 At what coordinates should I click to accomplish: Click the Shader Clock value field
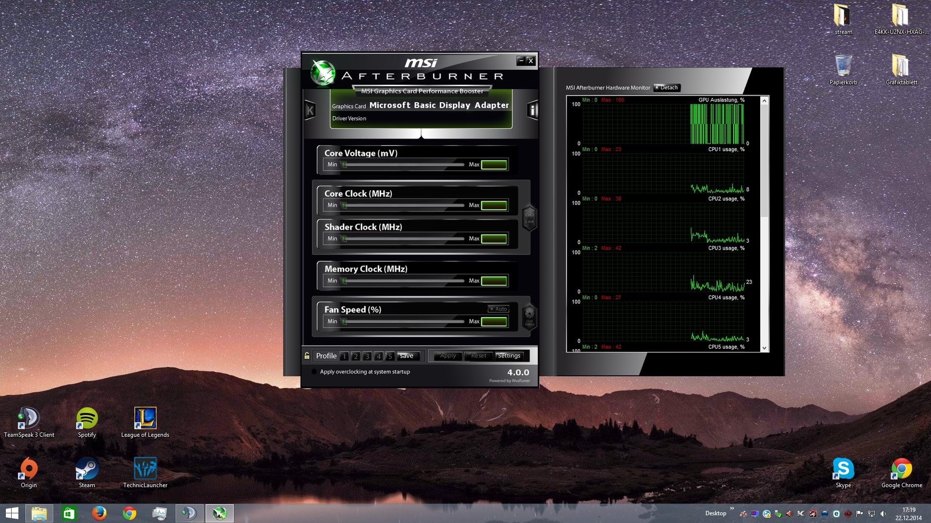coord(494,239)
